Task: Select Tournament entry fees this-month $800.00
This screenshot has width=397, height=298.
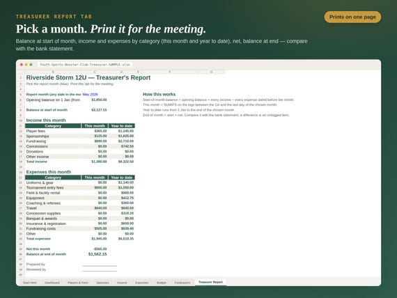Action: point(100,187)
